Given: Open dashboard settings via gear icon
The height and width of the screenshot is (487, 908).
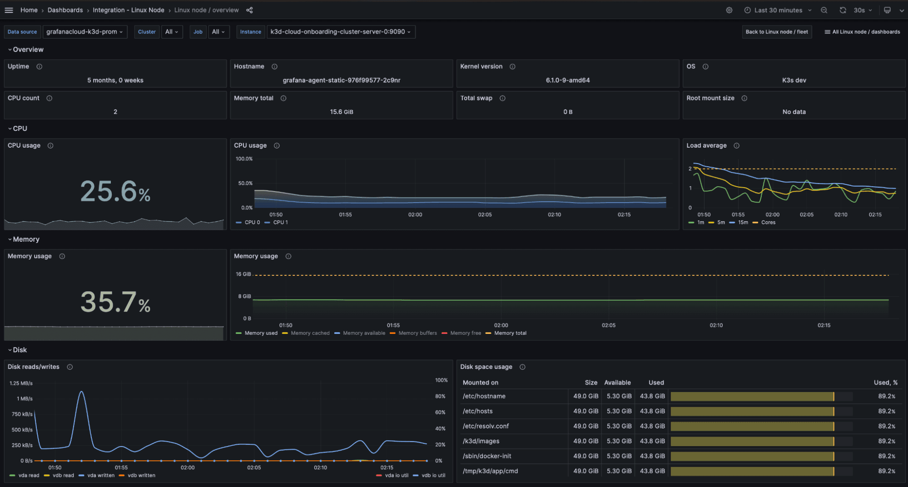Looking at the screenshot, I should [729, 10].
